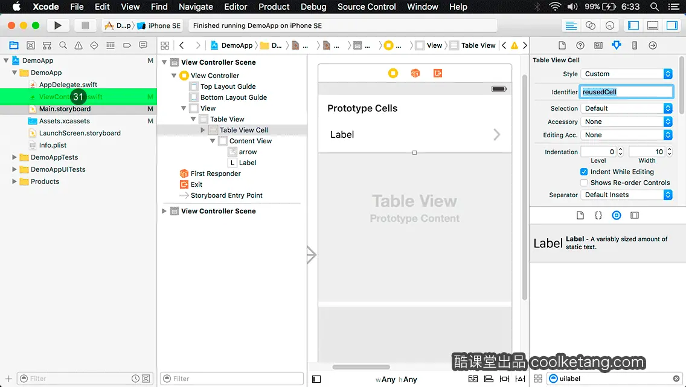Open the Source Control menu
This screenshot has height=387, width=686.
(x=367, y=7)
